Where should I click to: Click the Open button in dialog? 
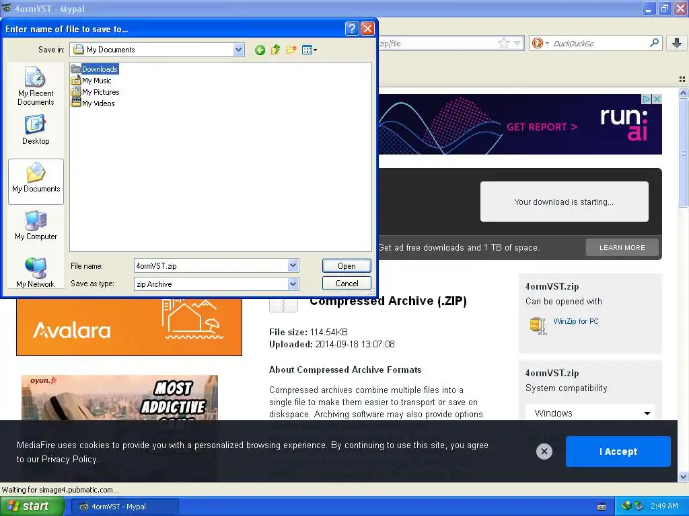347,266
